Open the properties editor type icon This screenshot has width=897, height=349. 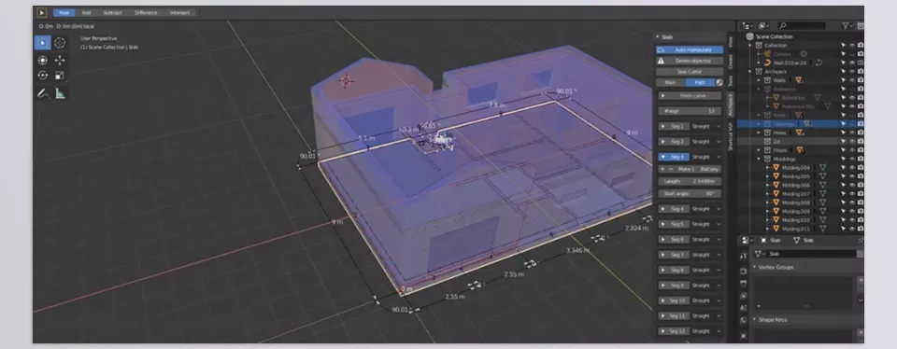746,241
